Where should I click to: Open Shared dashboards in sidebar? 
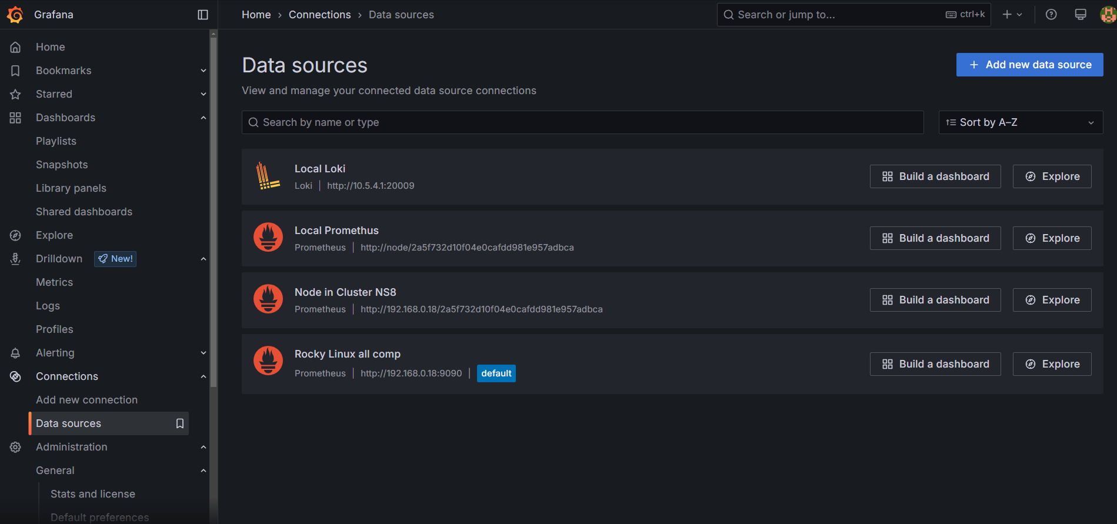[84, 212]
